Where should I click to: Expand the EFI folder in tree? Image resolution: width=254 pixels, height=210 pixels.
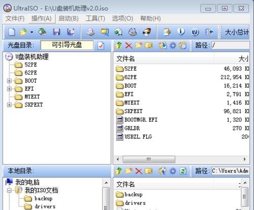pos(9,89)
